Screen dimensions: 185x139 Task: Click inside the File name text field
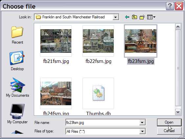(102, 123)
